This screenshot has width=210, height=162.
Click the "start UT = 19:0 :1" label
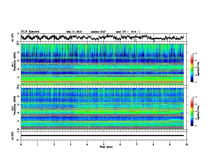coord(128,32)
